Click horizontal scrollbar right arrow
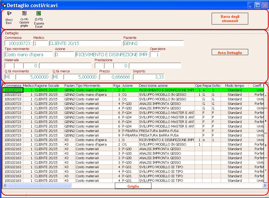 [x=265, y=185]
